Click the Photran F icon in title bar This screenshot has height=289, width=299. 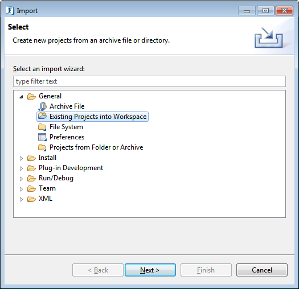[x=10, y=10]
